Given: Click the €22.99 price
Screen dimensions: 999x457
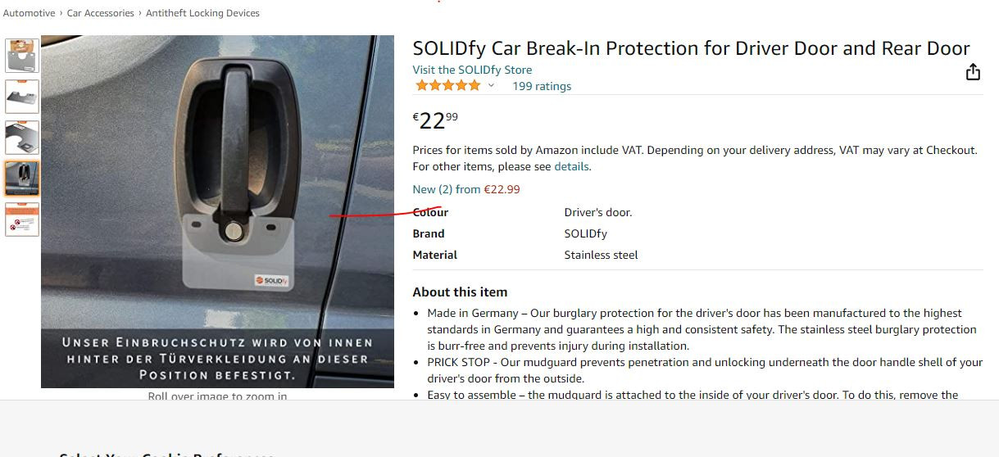Looking at the screenshot, I should [435, 121].
